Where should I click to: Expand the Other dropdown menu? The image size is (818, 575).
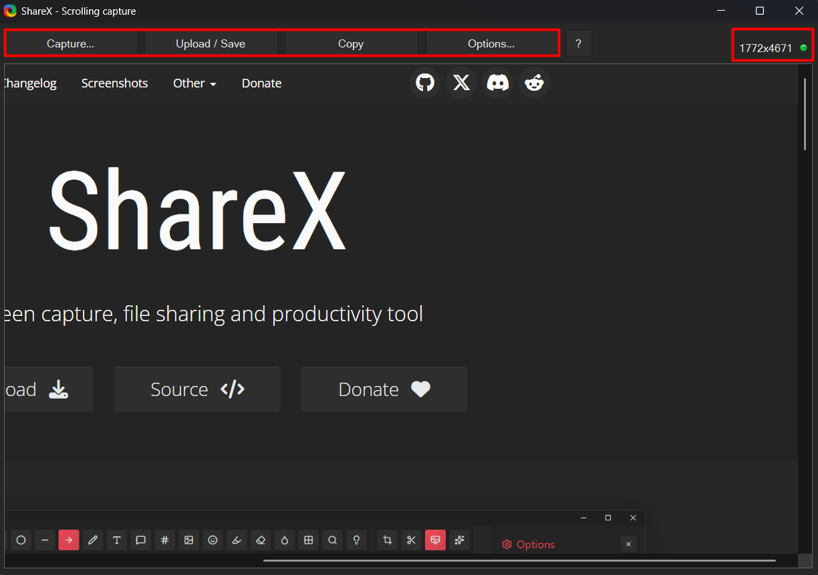[194, 83]
